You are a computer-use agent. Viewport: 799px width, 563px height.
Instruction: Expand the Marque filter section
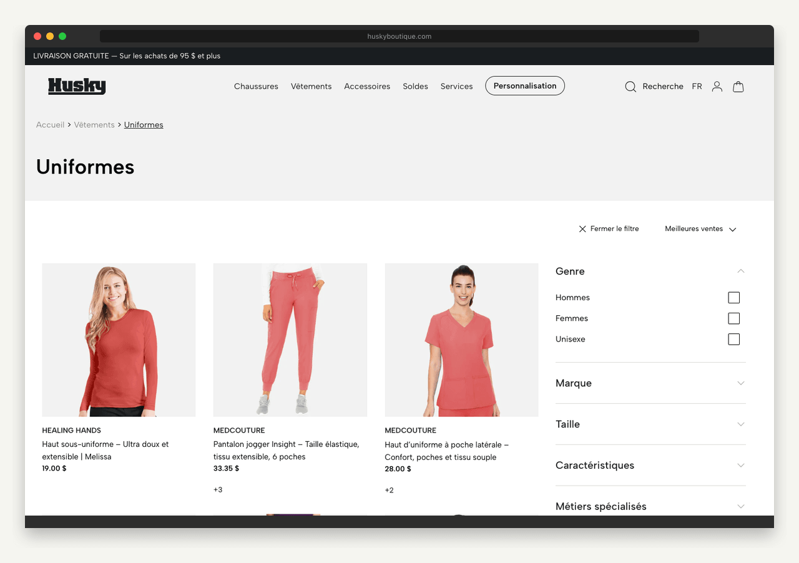[740, 383]
